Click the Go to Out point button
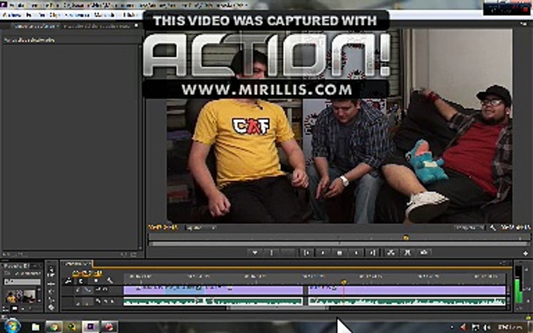This screenshot has height=333, width=533. (372, 253)
